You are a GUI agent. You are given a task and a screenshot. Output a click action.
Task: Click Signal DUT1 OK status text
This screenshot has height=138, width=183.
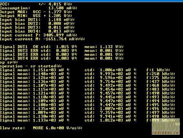(x=35, y=47)
